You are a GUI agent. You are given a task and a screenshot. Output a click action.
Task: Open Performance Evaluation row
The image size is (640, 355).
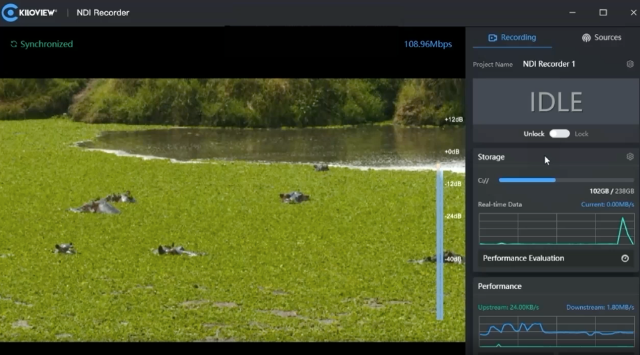point(556,258)
